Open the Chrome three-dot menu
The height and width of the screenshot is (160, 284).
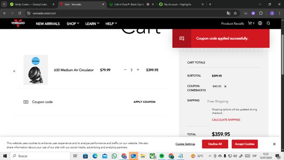[280, 13]
